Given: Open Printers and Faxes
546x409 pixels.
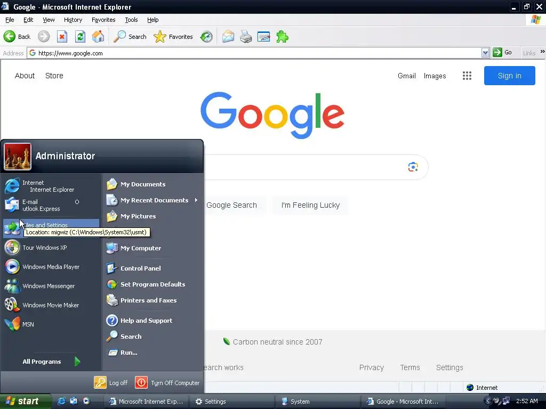Looking at the screenshot, I should (152, 300).
